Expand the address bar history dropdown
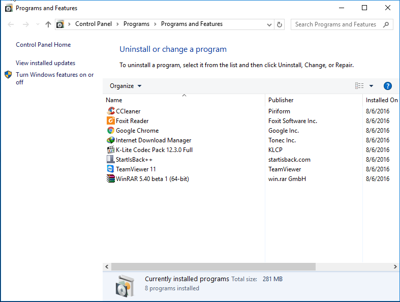The width and height of the screenshot is (400, 302). point(269,25)
